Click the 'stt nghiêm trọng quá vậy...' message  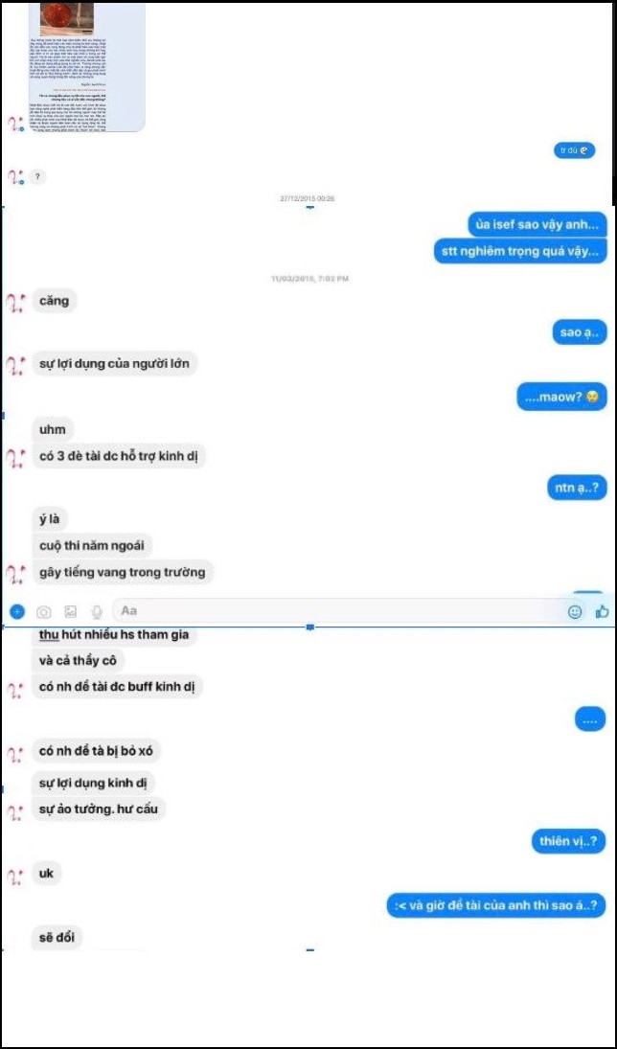(520, 252)
